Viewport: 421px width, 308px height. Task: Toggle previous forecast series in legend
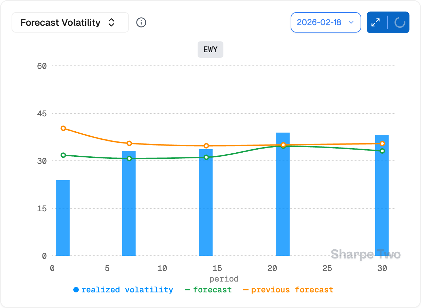[292, 290]
